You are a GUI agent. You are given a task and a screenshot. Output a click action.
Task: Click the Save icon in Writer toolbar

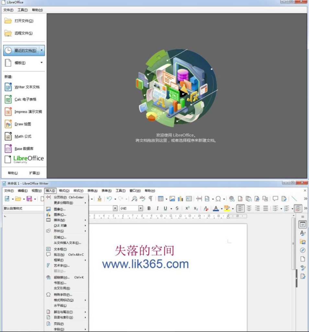click(29, 199)
